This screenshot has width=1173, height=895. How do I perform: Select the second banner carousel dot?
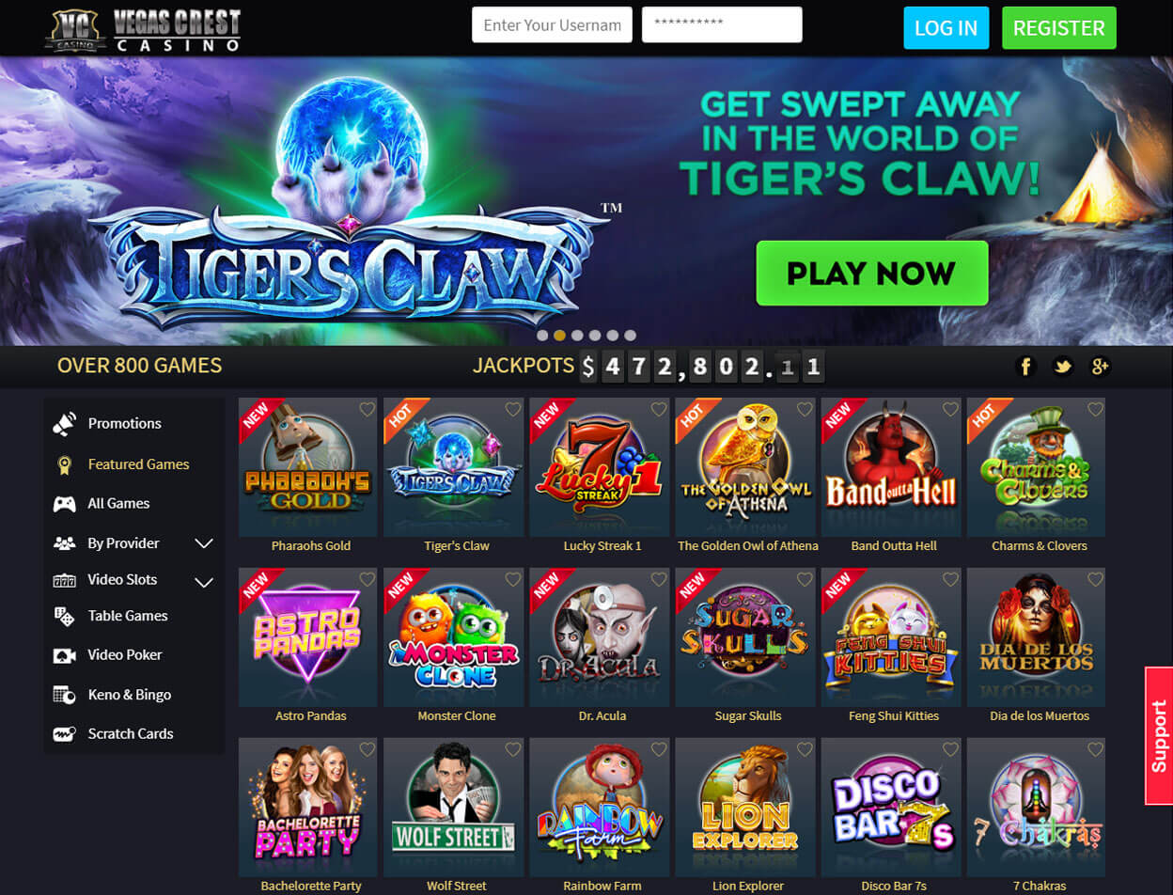click(x=559, y=335)
